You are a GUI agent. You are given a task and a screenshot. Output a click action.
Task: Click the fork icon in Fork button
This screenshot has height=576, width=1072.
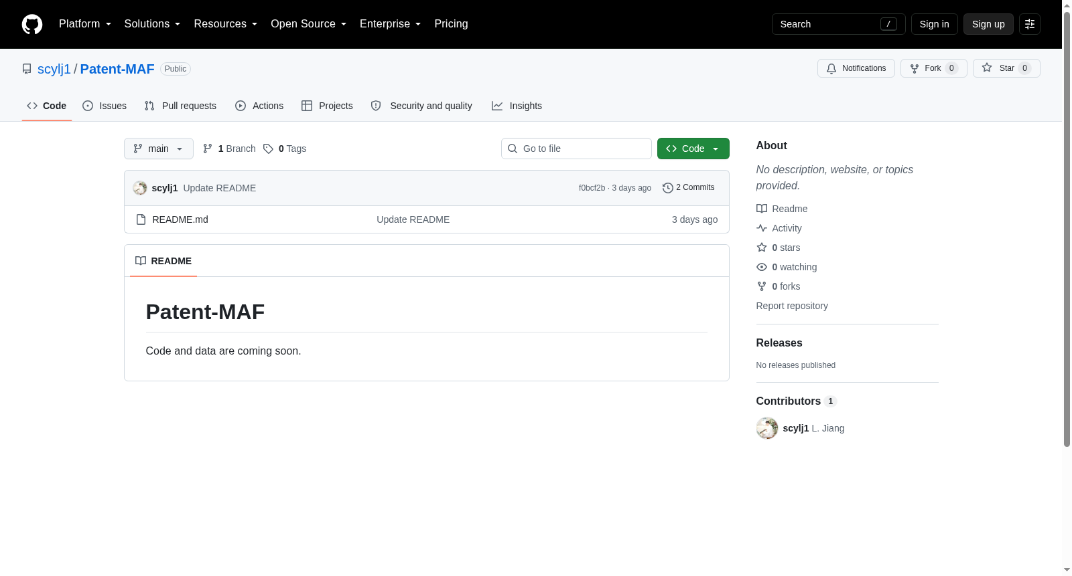click(915, 68)
